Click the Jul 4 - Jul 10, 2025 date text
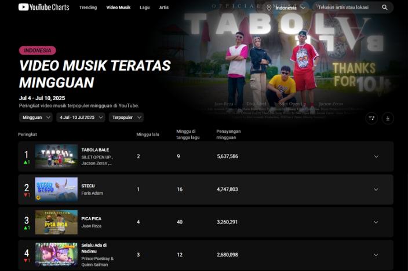This screenshot has height=271, width=408. [x=42, y=98]
